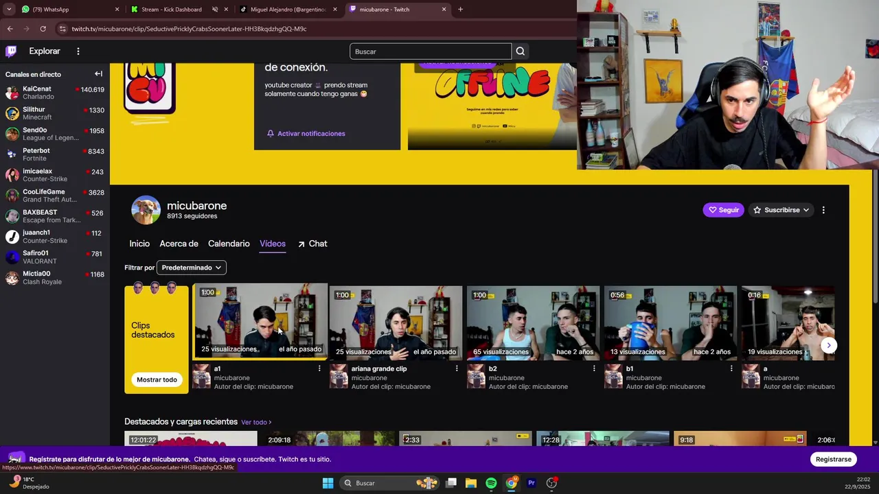The image size is (879, 494).
Task: Reload page with browser refresh icon
Action: 43,29
